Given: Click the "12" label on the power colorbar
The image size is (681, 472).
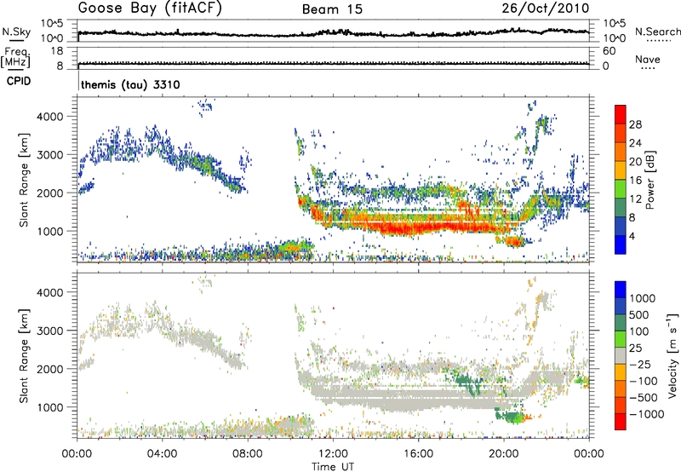Looking at the screenshot, I should (635, 199).
